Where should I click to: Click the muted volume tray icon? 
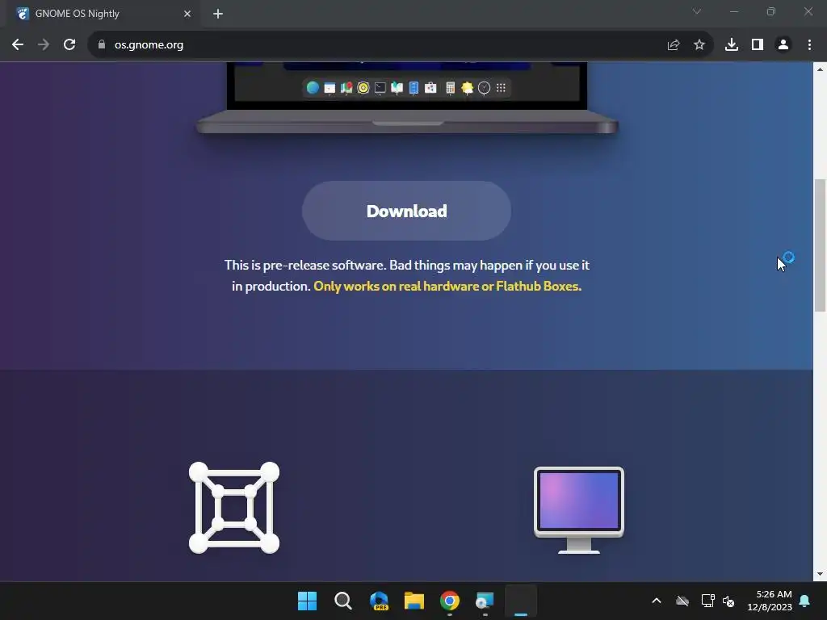(x=728, y=601)
